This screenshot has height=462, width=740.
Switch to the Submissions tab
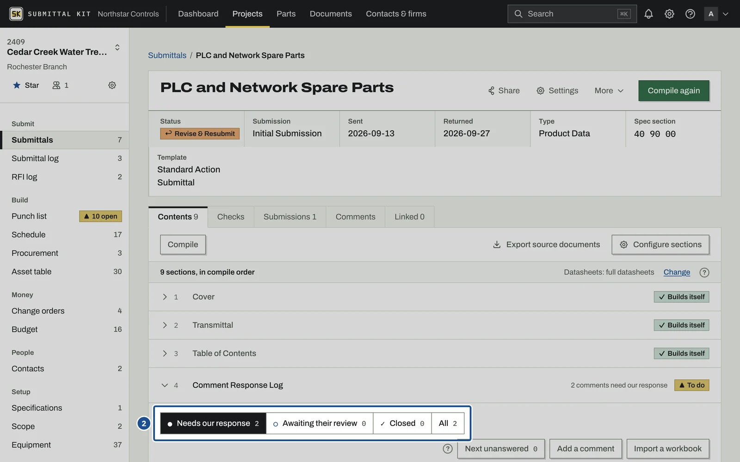[x=290, y=217]
